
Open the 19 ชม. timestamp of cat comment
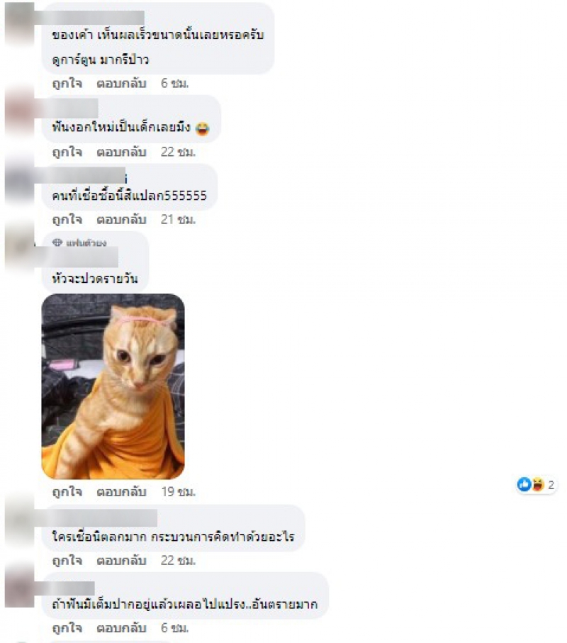click(x=179, y=491)
